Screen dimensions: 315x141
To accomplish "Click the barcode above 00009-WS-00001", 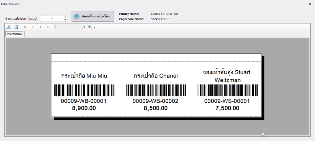I will 228,90.
